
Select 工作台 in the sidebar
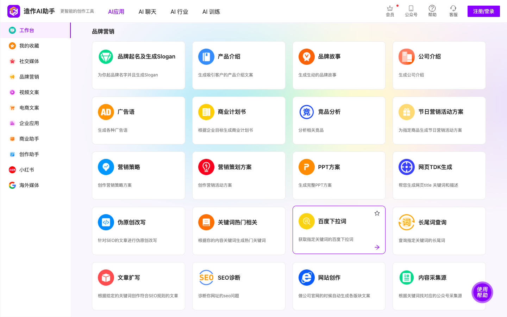click(35, 30)
